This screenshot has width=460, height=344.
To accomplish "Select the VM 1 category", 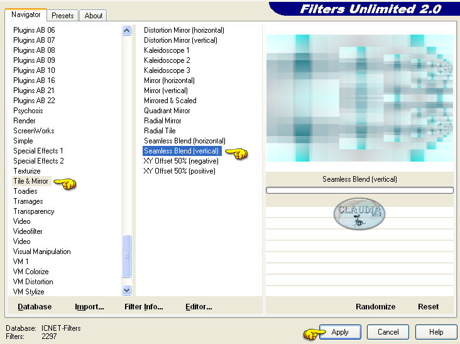I will pyautogui.click(x=21, y=262).
